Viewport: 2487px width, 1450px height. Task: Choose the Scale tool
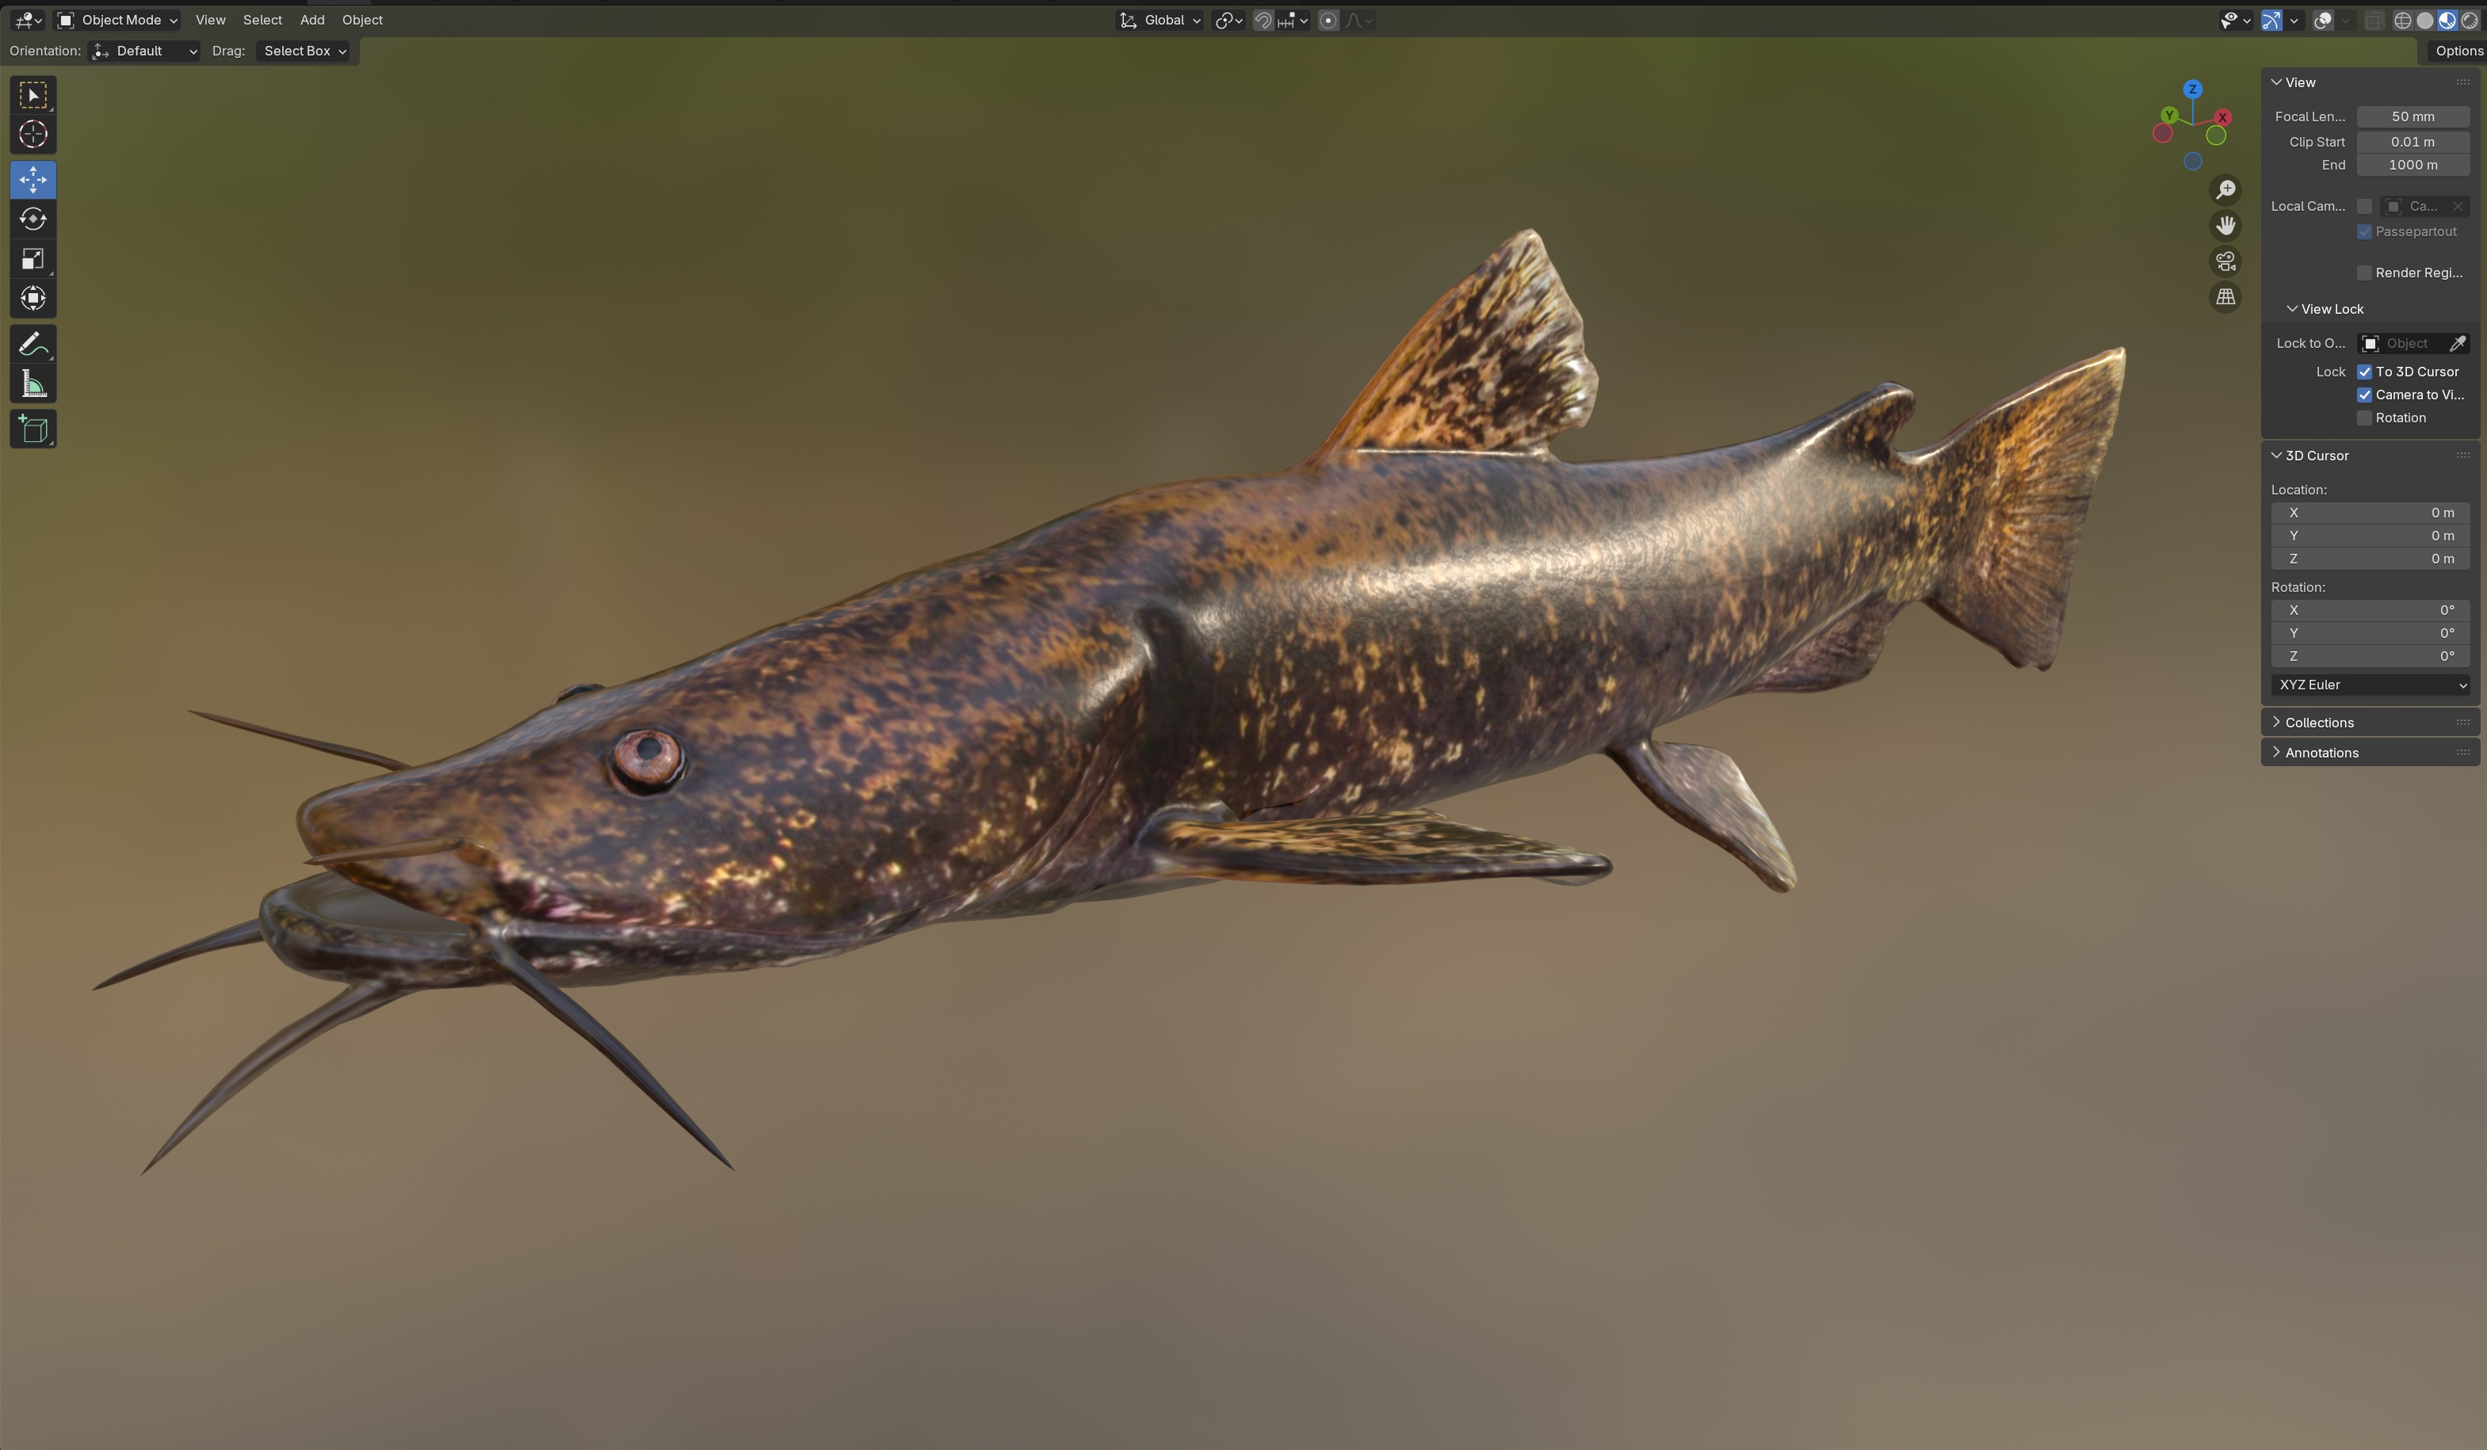(32, 258)
